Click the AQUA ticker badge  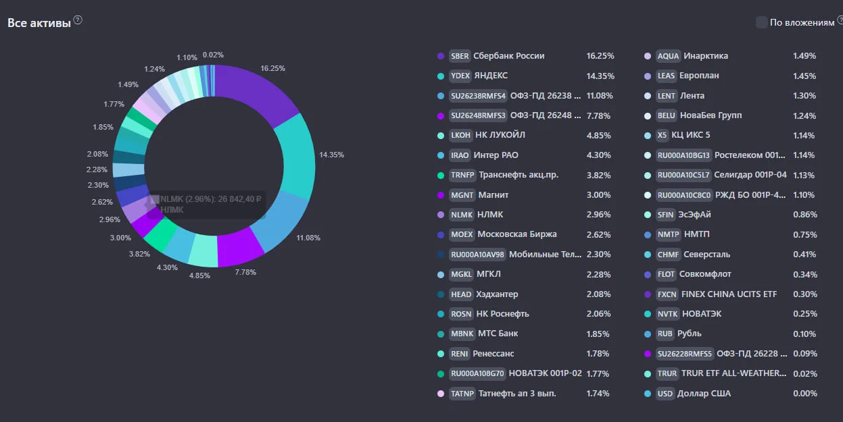[668, 56]
